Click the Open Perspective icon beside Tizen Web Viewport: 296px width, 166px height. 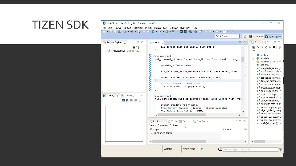pos(245,37)
